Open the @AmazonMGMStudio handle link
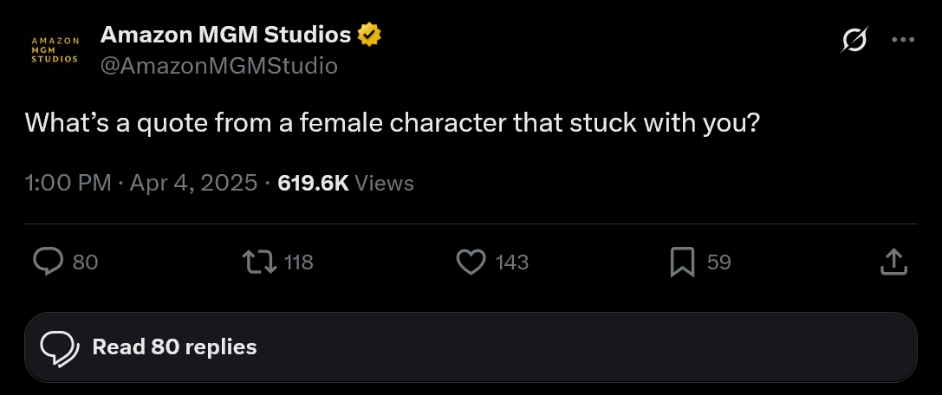The width and height of the screenshot is (942, 395). click(218, 66)
